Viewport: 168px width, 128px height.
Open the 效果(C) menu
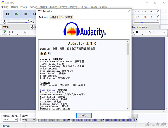coord(73,7)
